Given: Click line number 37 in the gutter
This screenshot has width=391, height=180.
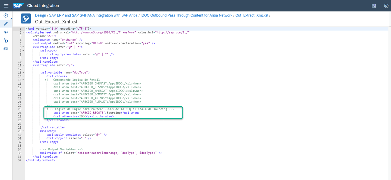Looking at the screenshot, I should [x=20, y=160].
